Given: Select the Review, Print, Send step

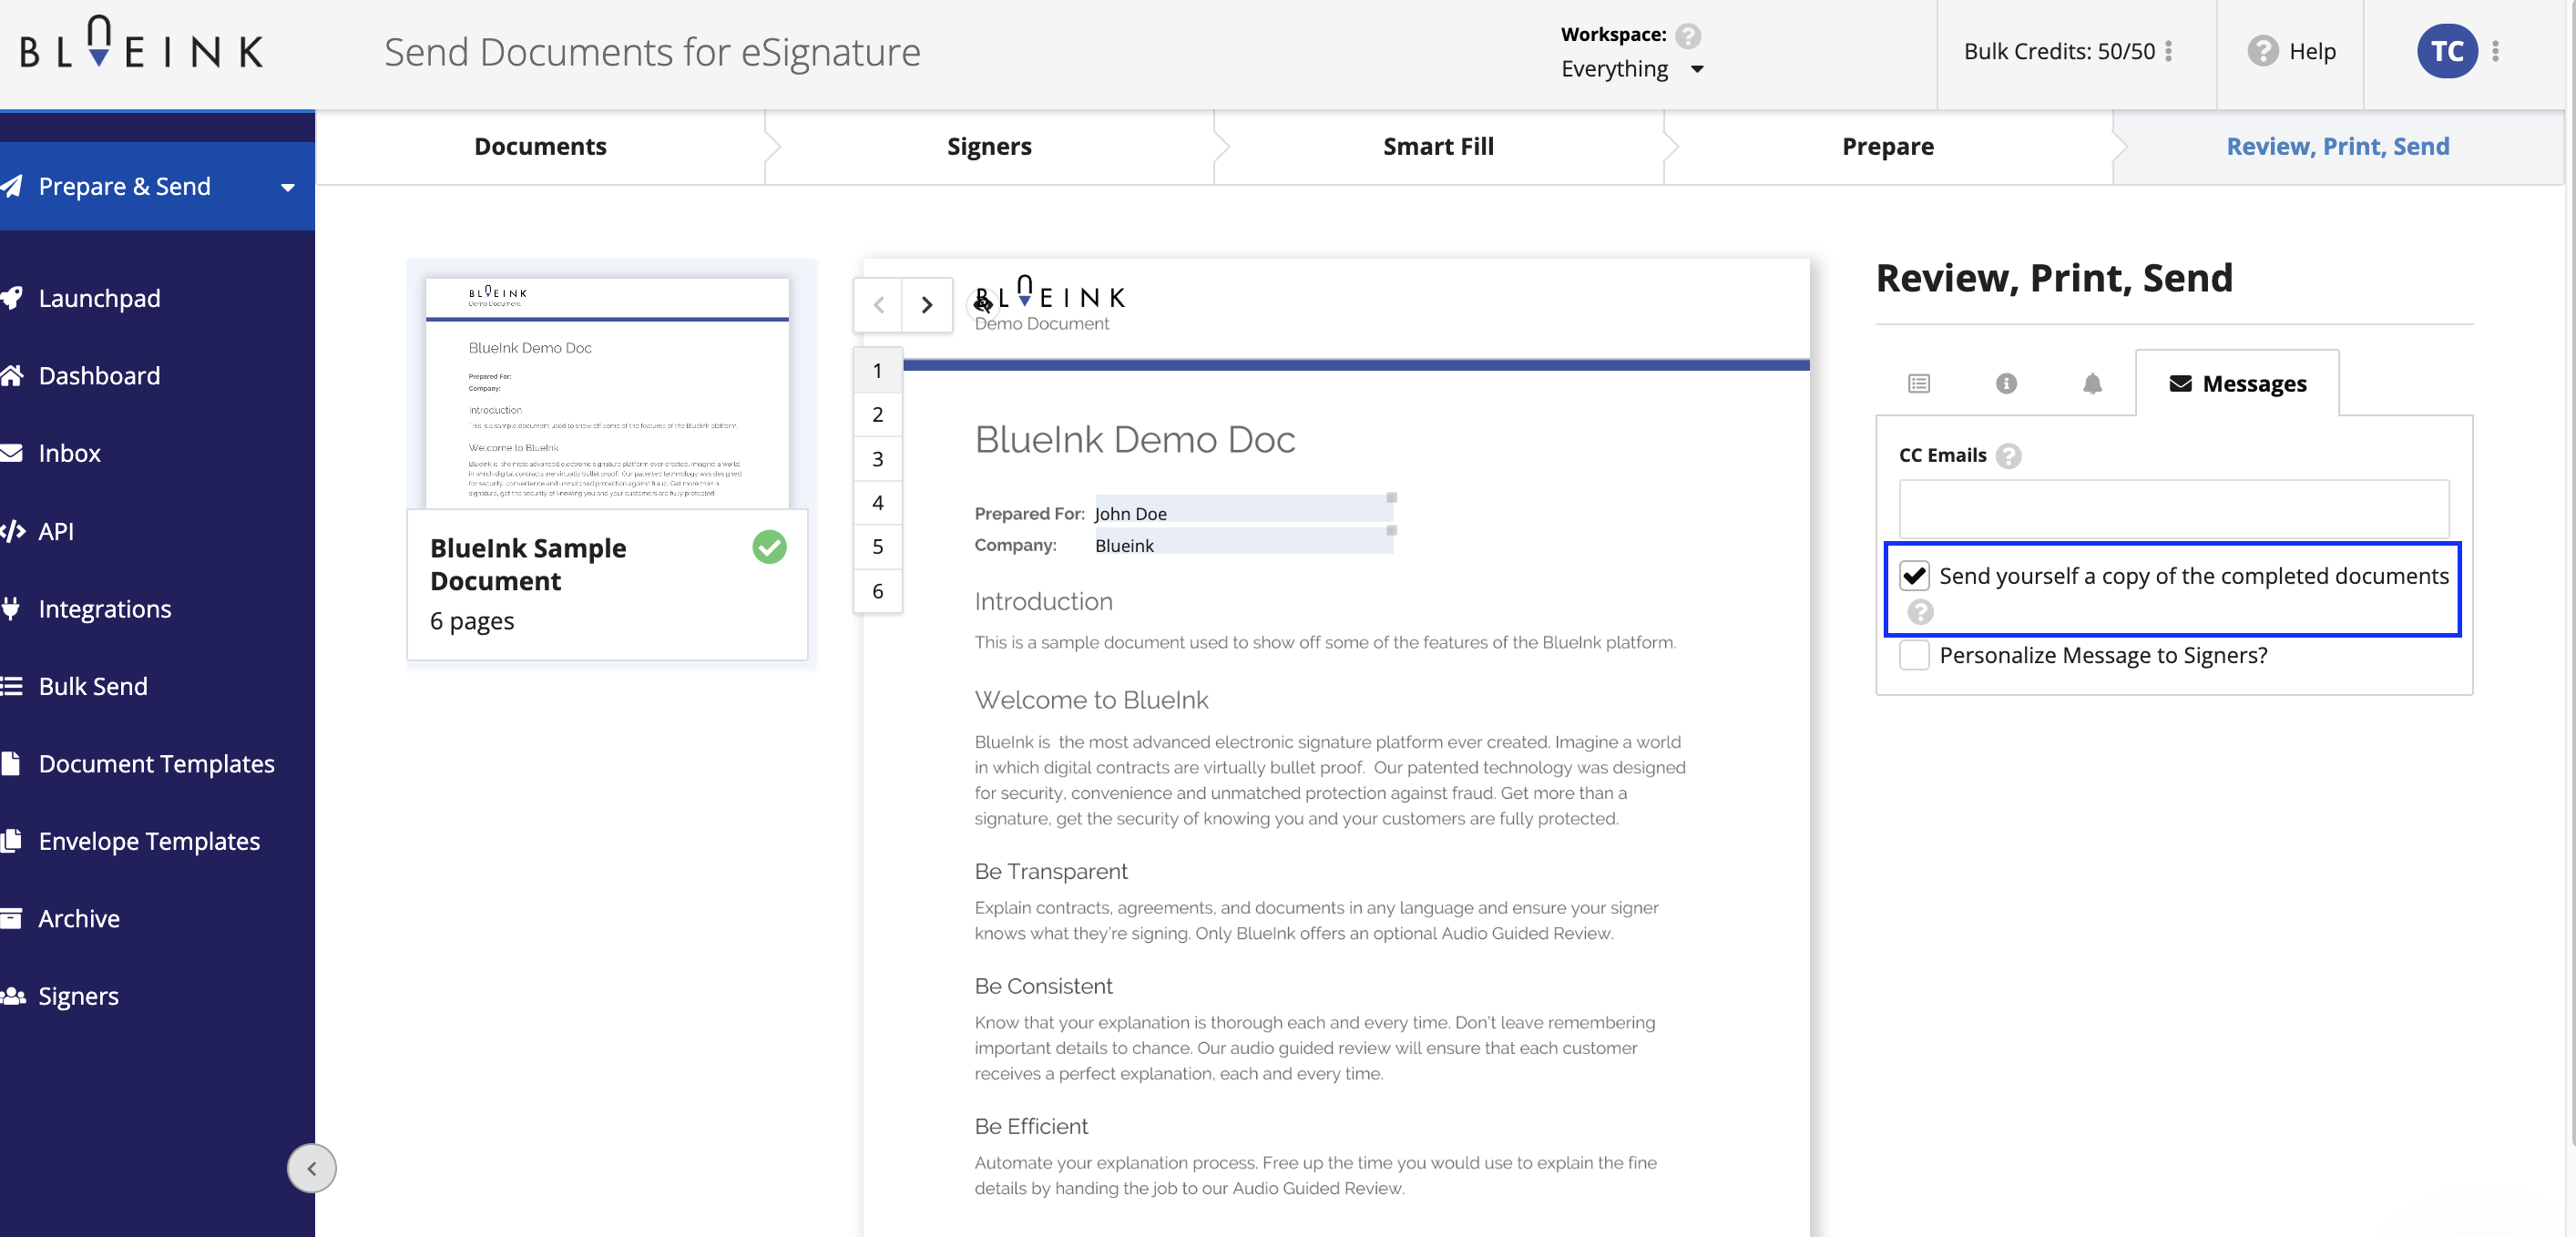Looking at the screenshot, I should [2338, 147].
